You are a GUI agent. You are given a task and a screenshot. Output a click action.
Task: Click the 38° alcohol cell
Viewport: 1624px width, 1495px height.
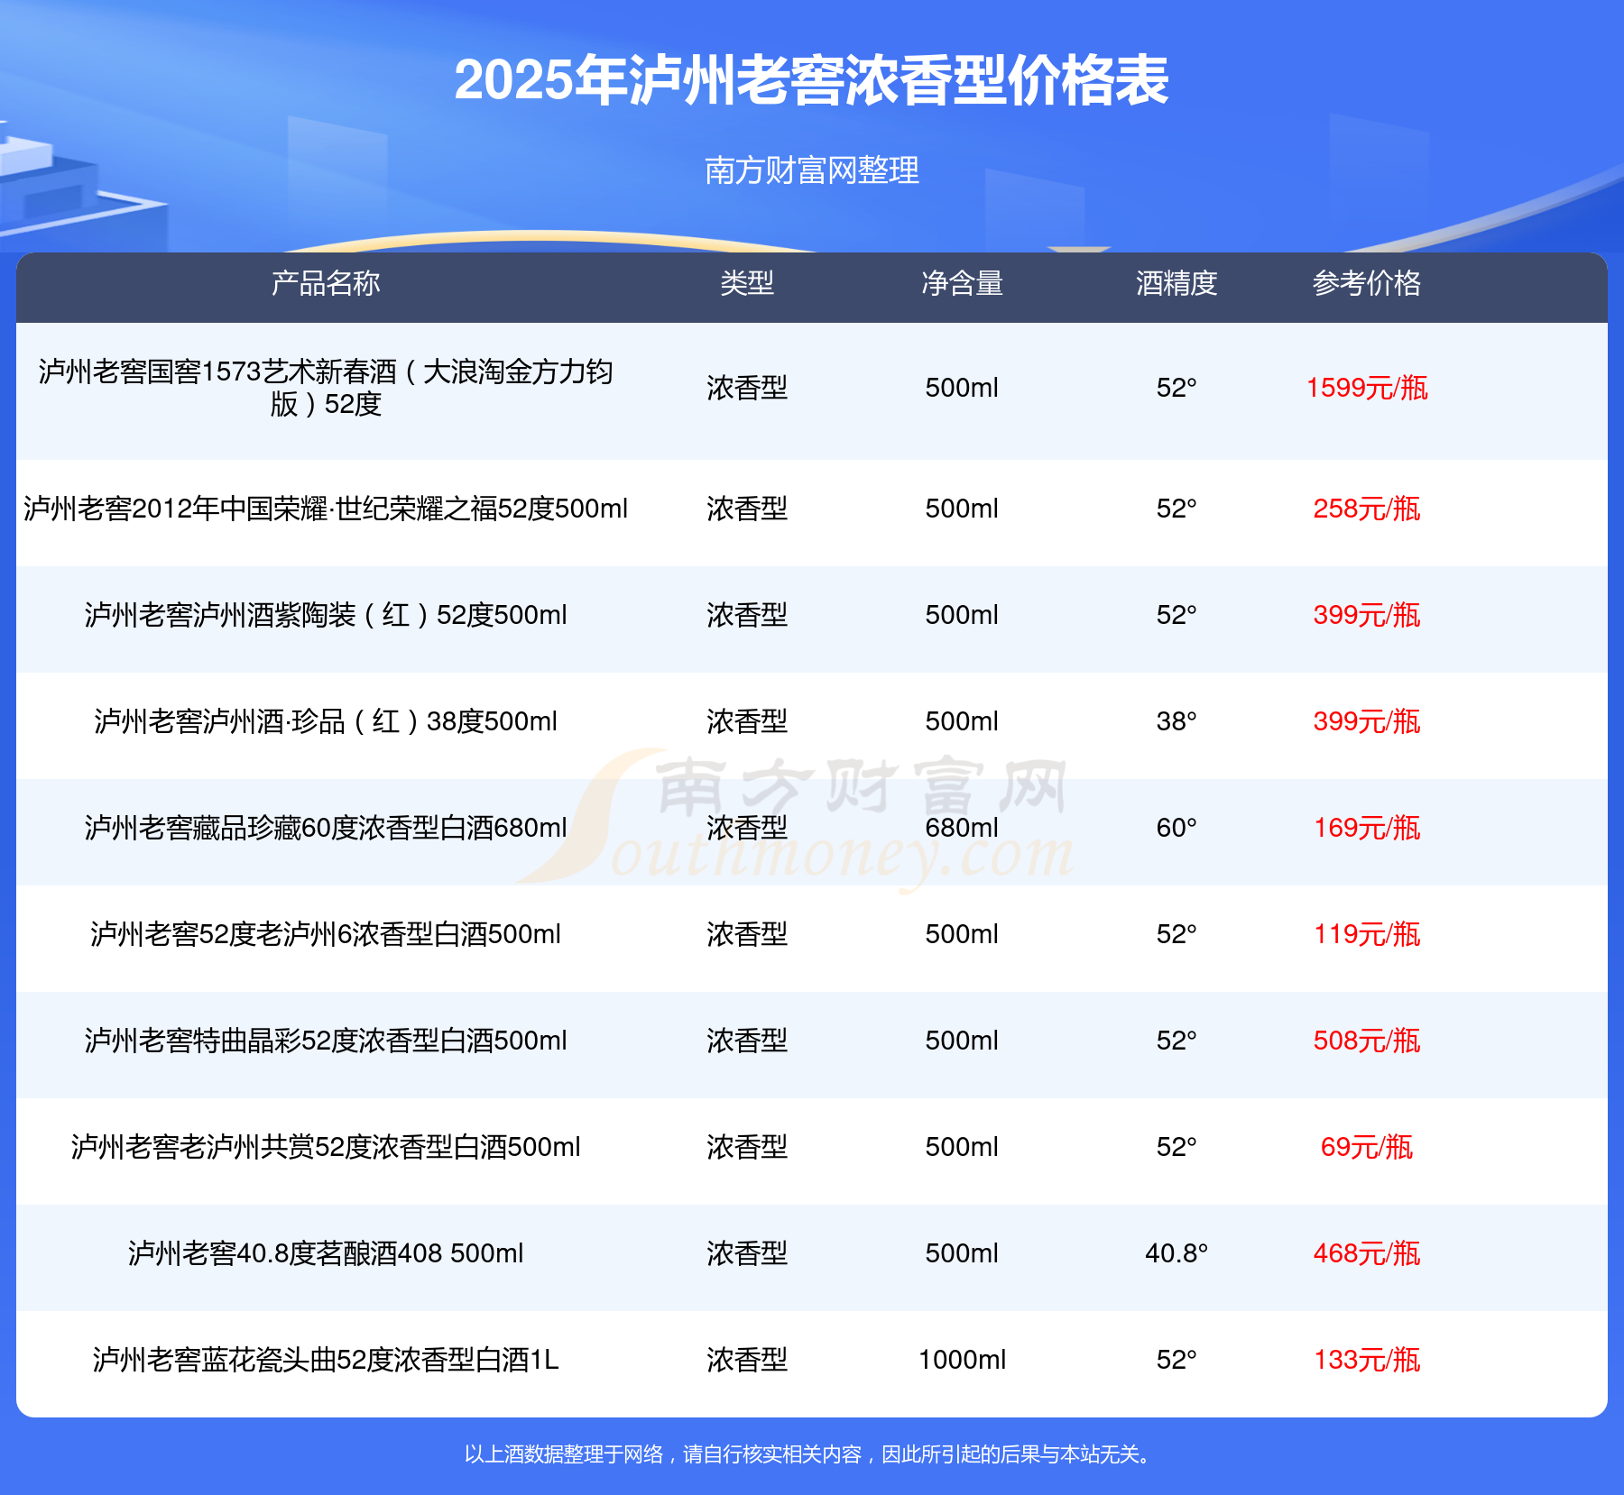[1176, 721]
